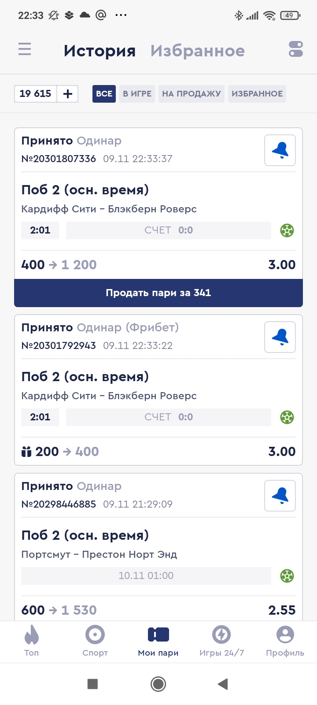Screen dimensions: 317x705
Task: Select the ВСЕ filter chip
Action: [104, 94]
